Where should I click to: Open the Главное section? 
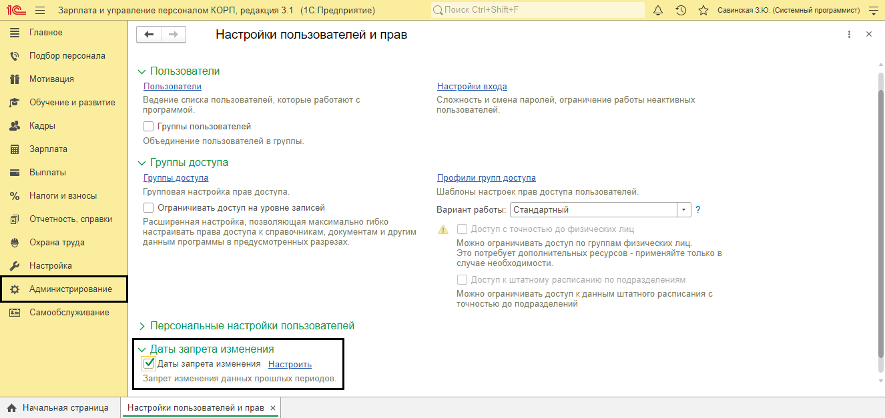point(46,33)
